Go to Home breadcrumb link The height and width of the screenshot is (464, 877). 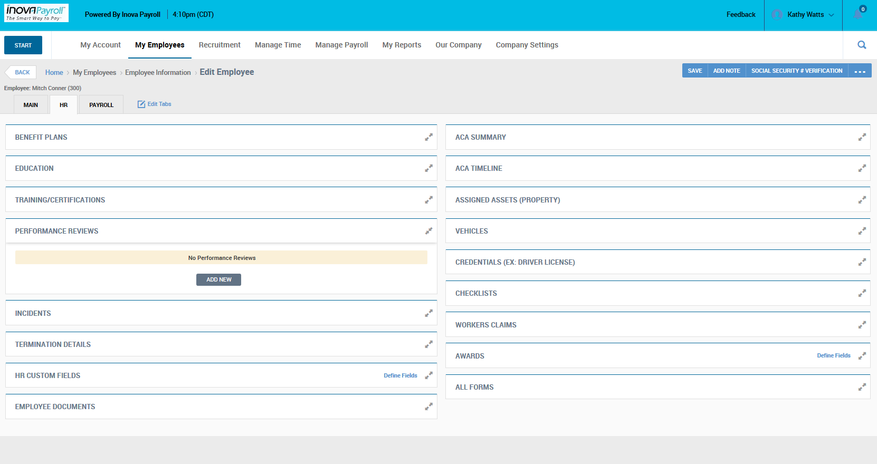point(54,72)
